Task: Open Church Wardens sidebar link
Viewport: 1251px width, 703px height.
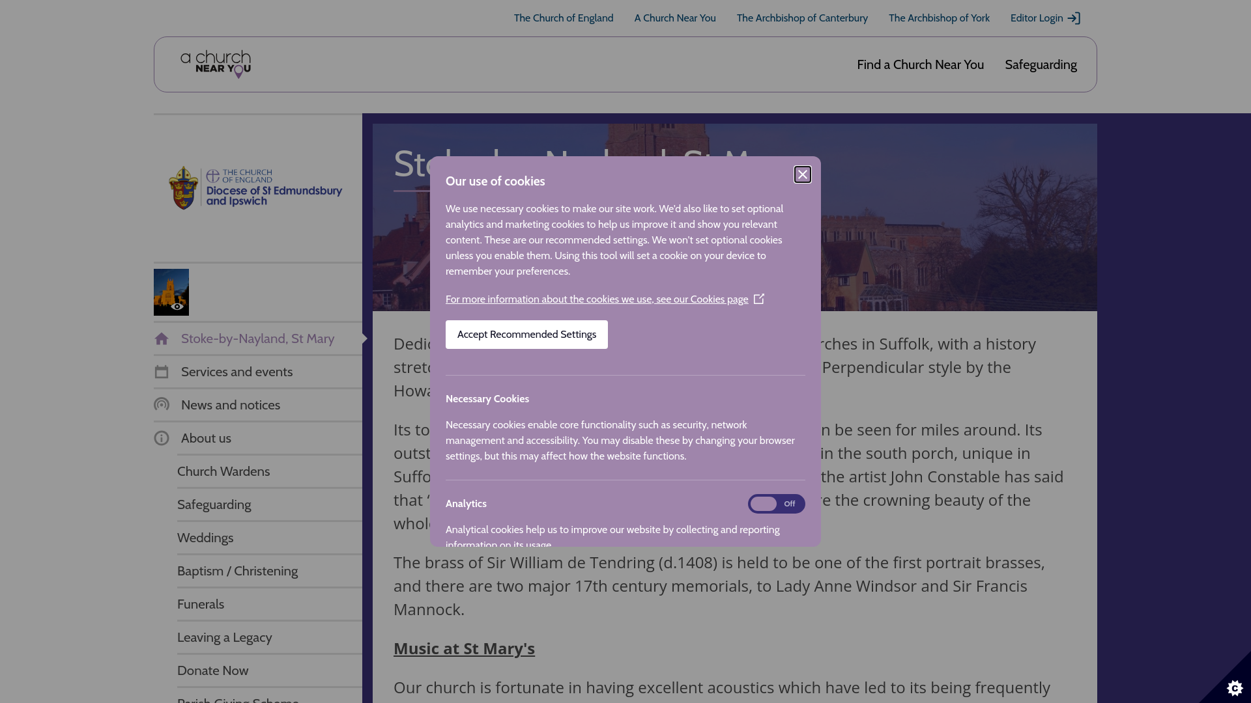Action: (x=223, y=471)
